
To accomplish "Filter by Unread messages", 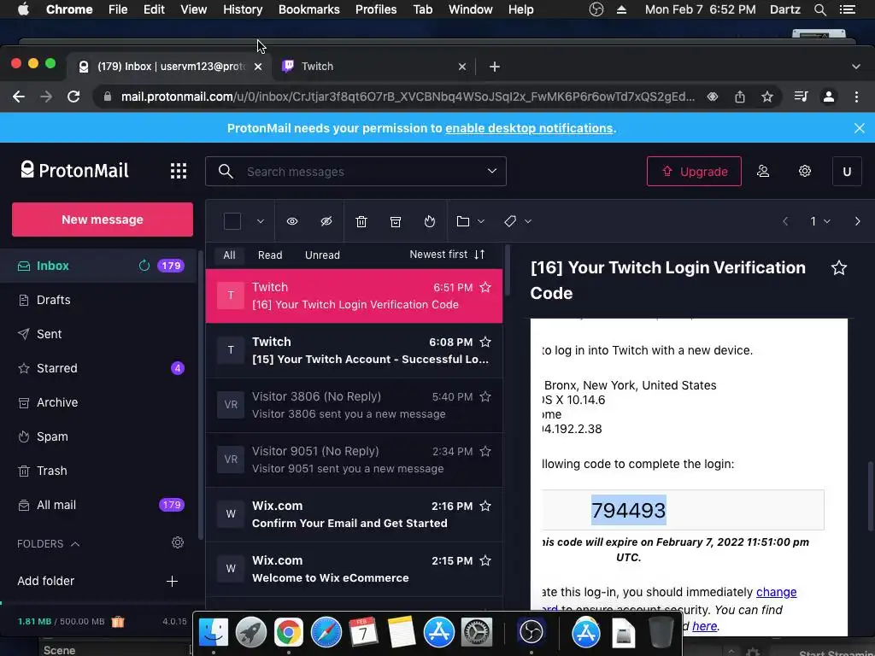I will tap(322, 255).
